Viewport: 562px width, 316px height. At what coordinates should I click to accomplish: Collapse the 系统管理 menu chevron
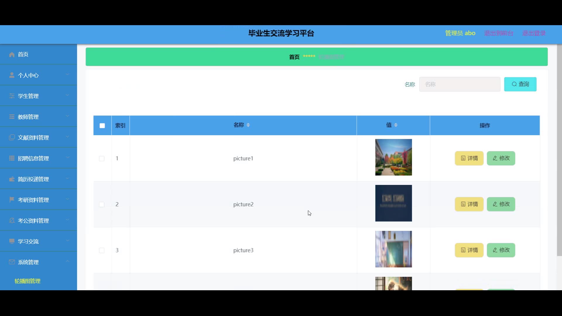[68, 261]
